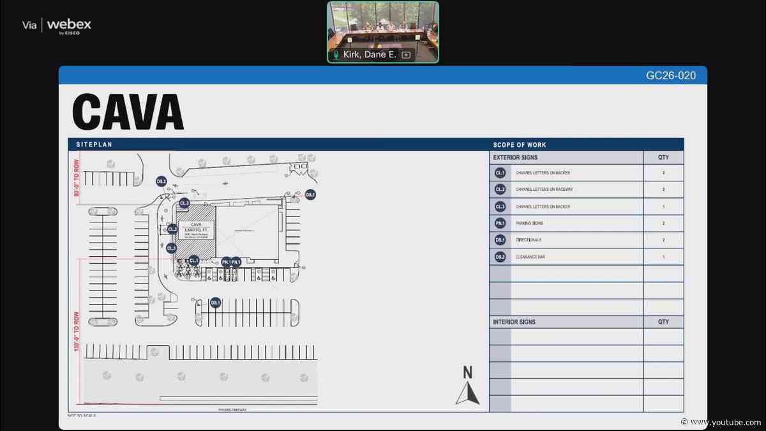The width and height of the screenshot is (766, 431).
Task: Click the 'EXTERIOR SIGNS' table heading
Action: [515, 157]
